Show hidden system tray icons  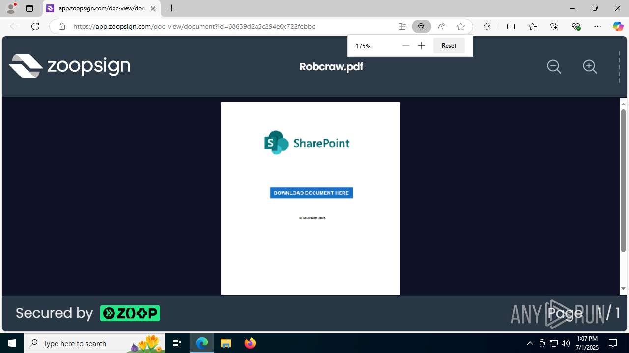point(530,343)
